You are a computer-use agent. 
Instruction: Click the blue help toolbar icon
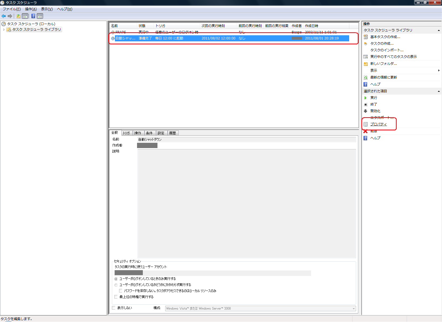click(33, 16)
